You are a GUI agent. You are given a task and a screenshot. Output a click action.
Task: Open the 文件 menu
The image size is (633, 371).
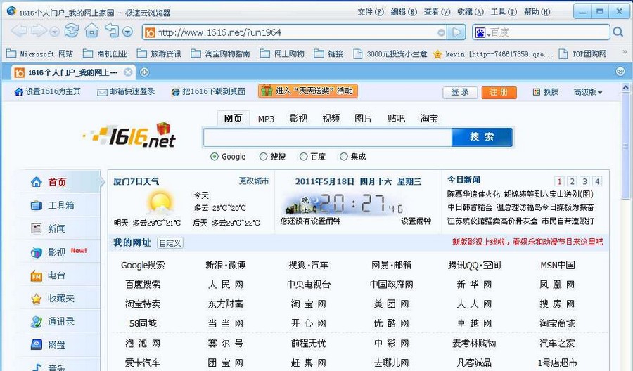pyautogui.click(x=370, y=12)
